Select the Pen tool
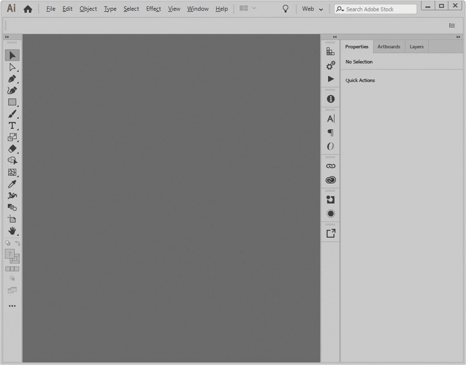The image size is (466, 365). (x=12, y=79)
